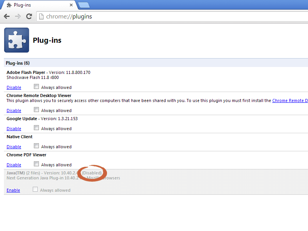
Task: Check Always allowed for Adobe Flash Player
Action: tap(36, 87)
